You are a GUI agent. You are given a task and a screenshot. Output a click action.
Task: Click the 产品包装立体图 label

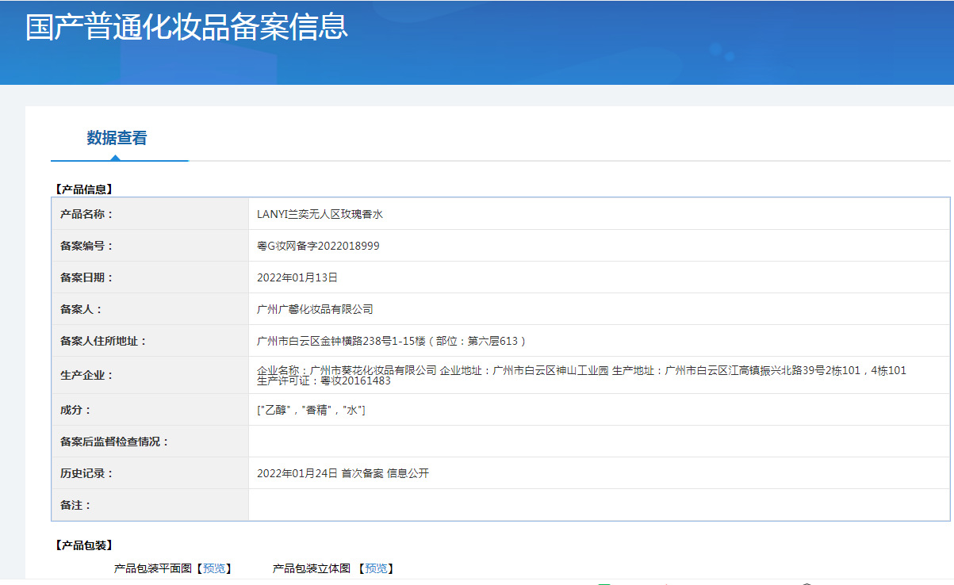312,568
